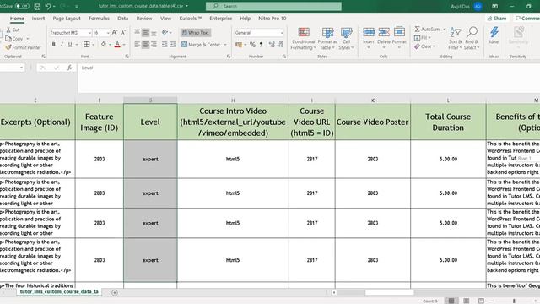Apply Percent Style format
540x304 pixels.
[252, 45]
